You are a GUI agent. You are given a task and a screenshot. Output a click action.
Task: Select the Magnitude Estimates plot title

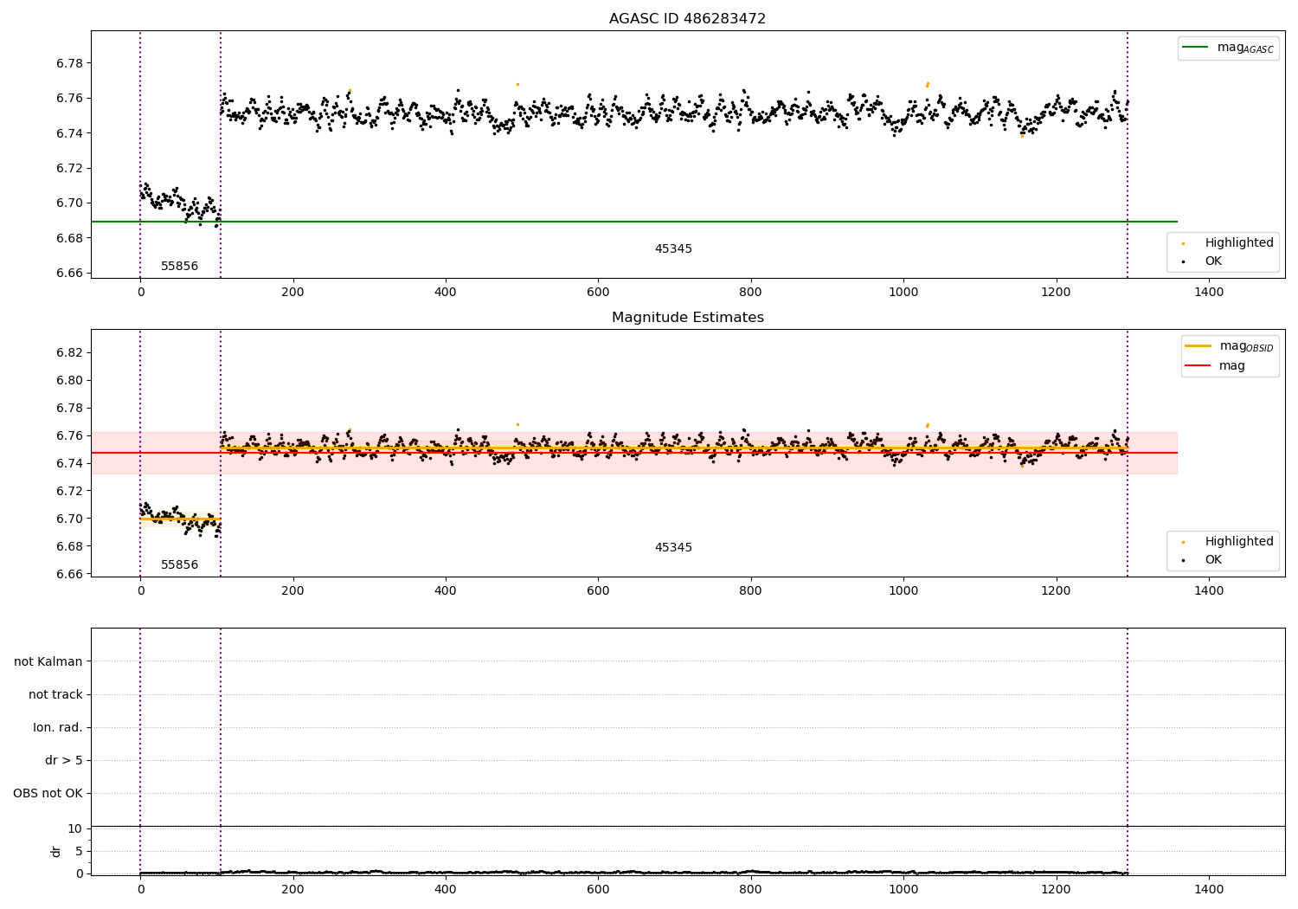(687, 318)
